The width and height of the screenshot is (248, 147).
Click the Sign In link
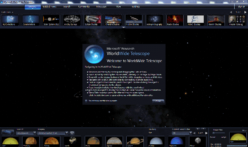241,6
